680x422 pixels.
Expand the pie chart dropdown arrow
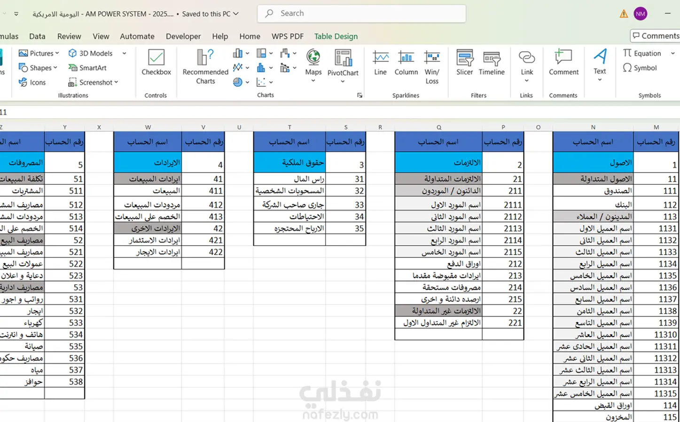(x=248, y=82)
